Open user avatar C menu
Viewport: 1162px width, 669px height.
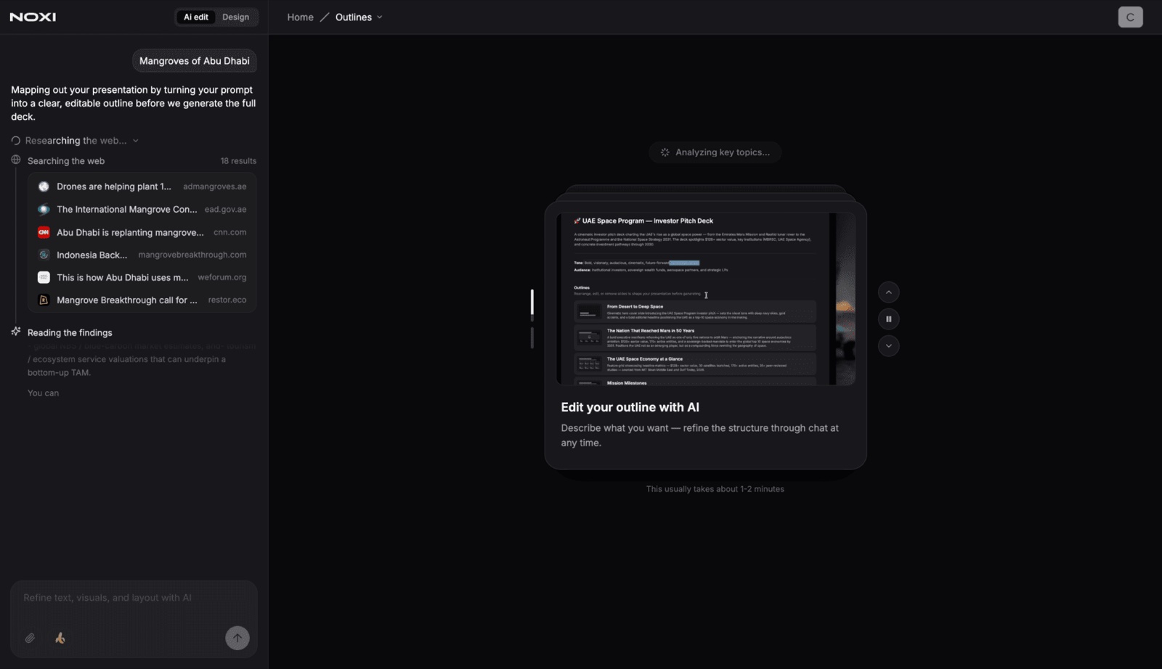pos(1130,17)
